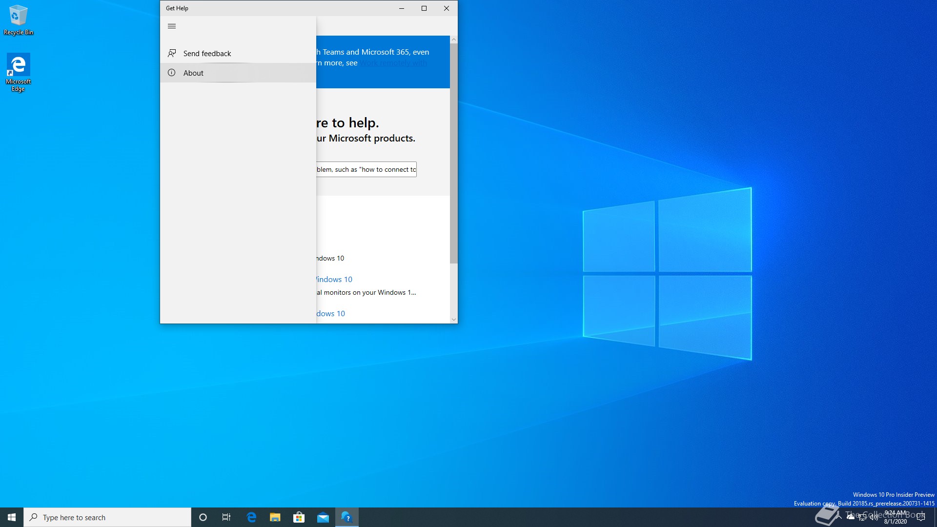The width and height of the screenshot is (937, 527).
Task: Click the Get Help vertical scrollbar thumb
Action: coord(454,153)
